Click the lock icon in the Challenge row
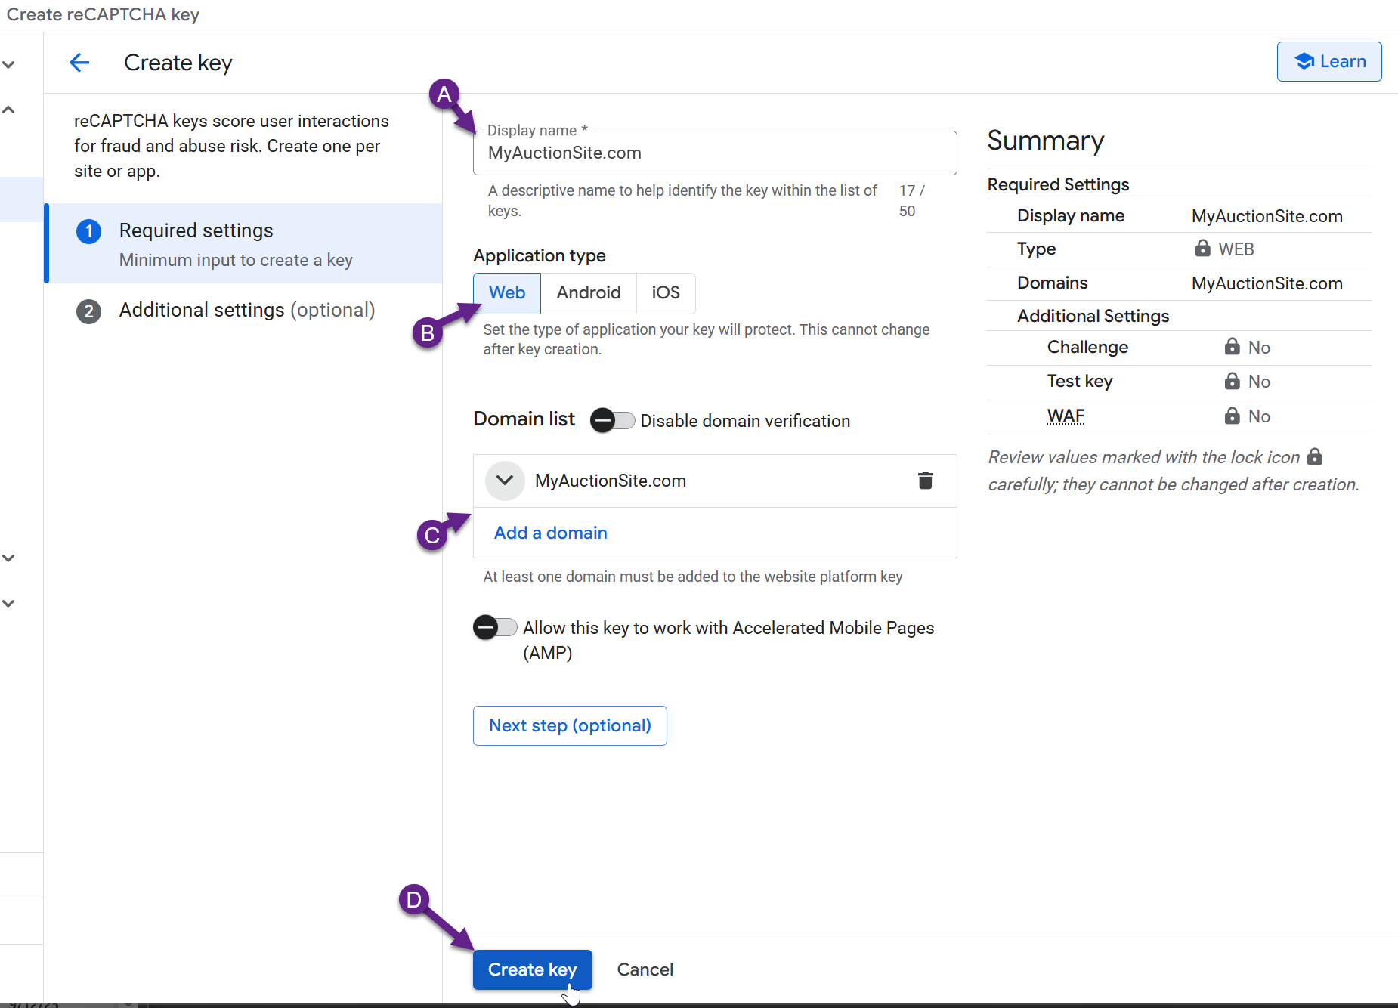Screen dimensions: 1398x1008 1232,346
